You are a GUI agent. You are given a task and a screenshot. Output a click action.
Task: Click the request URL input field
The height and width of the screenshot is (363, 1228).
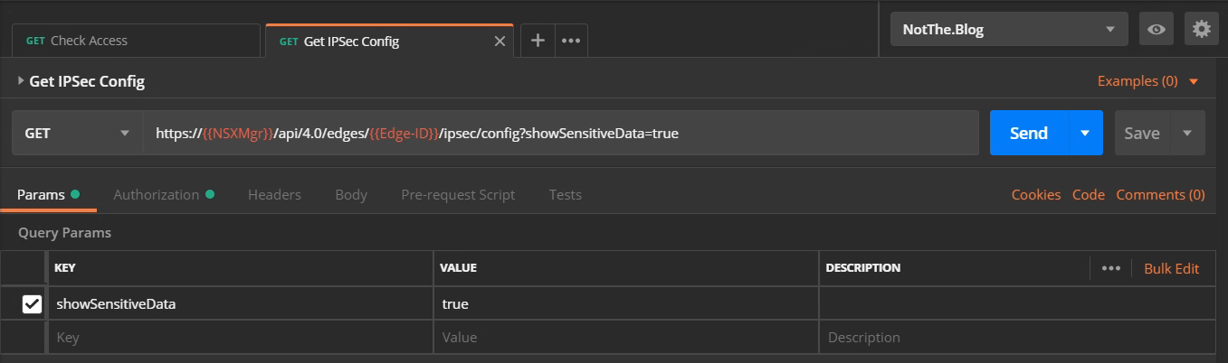(561, 134)
